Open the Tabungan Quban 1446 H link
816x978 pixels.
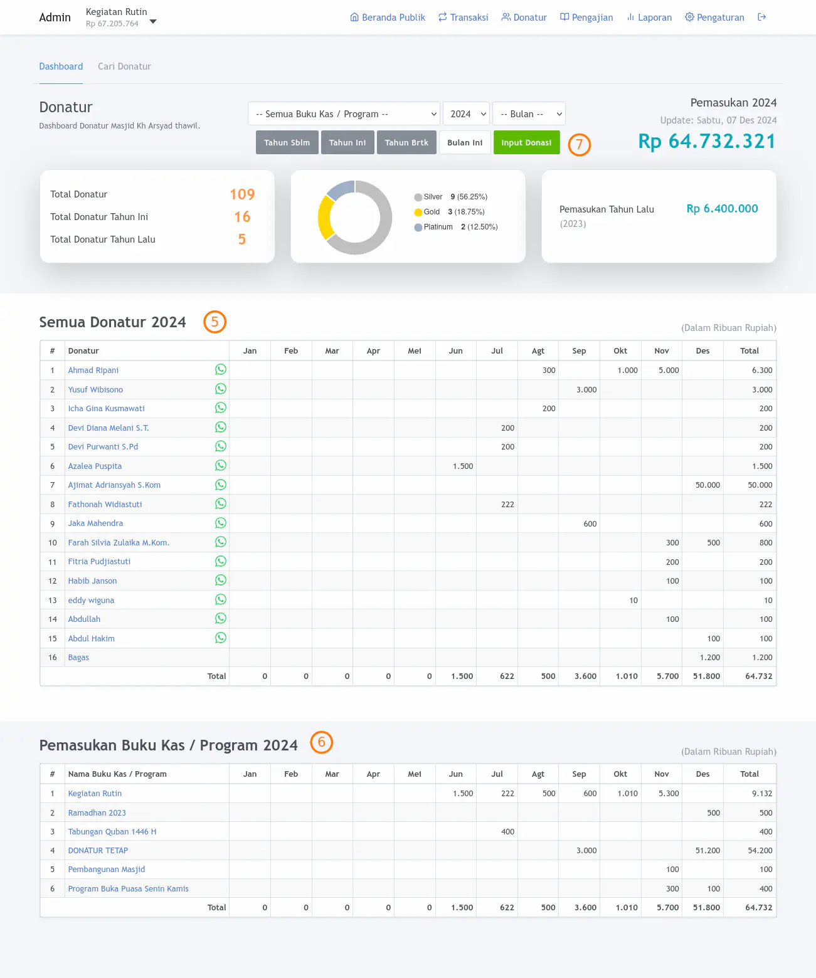[112, 832]
